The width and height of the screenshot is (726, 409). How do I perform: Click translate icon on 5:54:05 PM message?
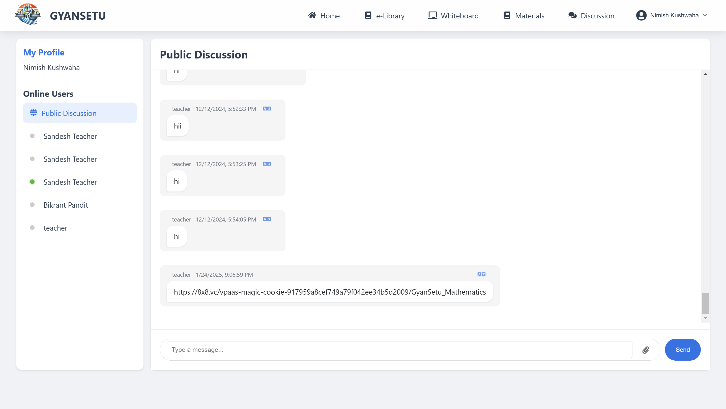[267, 219]
